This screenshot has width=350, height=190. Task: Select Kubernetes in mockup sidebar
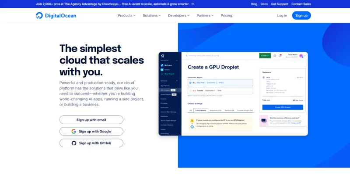[164, 108]
